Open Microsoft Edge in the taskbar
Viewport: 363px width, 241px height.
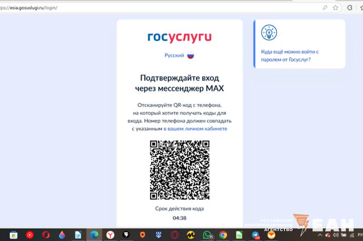tap(94, 235)
